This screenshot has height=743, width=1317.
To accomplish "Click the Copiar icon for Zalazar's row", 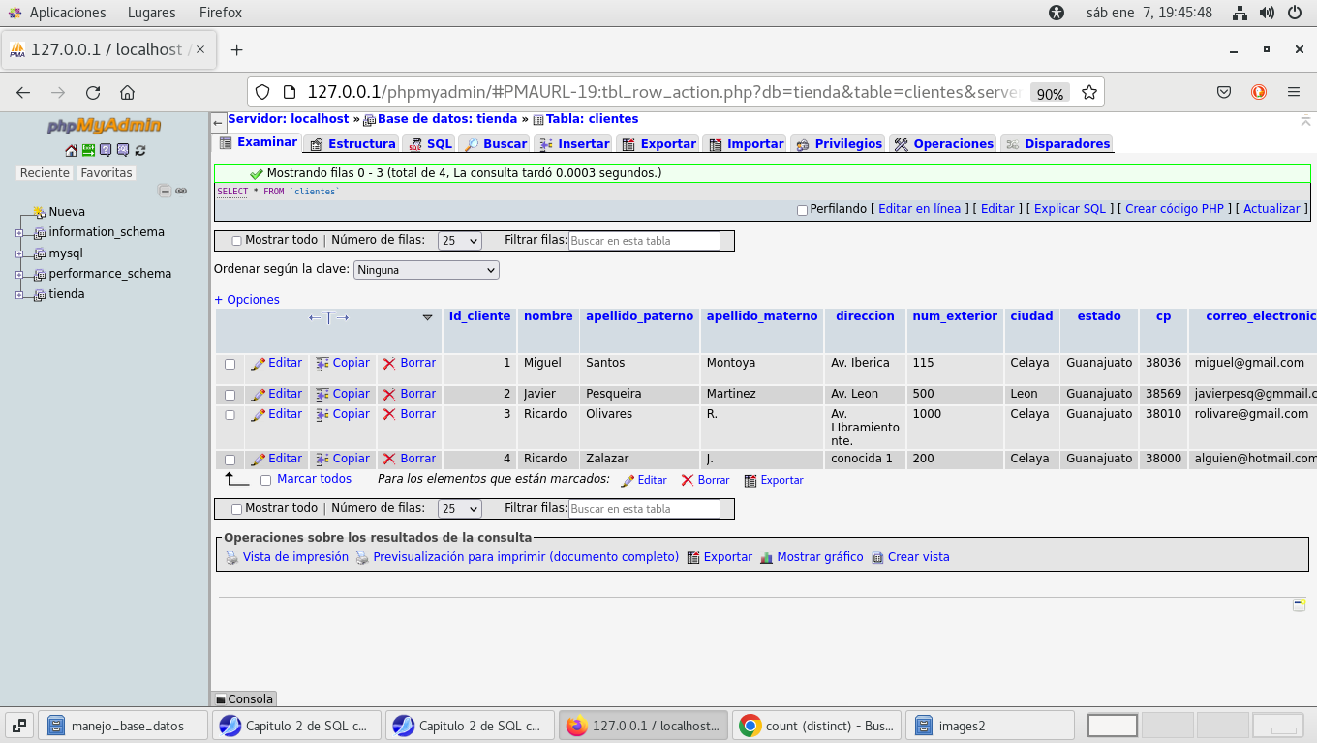I will point(322,460).
